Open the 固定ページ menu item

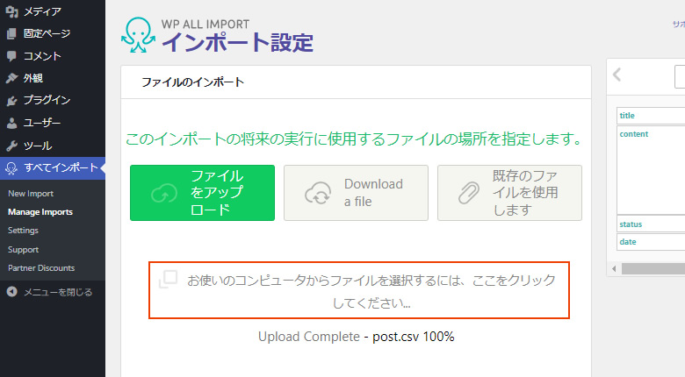[x=47, y=34]
